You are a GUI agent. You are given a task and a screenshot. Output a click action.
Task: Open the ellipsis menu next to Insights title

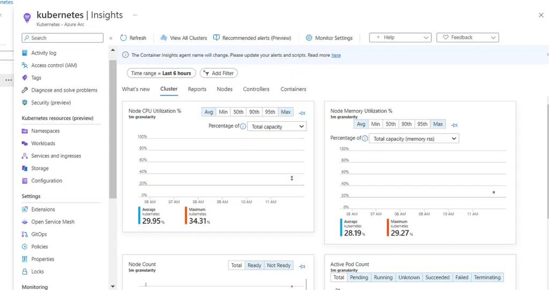135,15
